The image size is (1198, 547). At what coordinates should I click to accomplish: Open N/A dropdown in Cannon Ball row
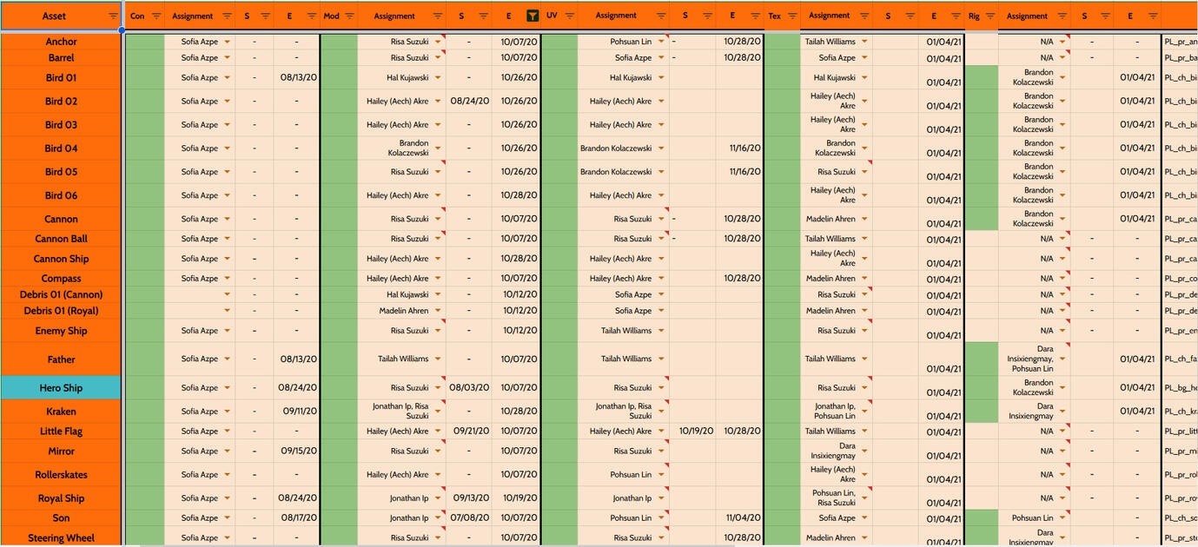pyautogui.click(x=1062, y=239)
